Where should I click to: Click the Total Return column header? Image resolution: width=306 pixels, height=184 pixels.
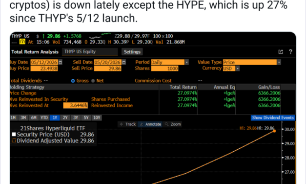(x=183, y=87)
